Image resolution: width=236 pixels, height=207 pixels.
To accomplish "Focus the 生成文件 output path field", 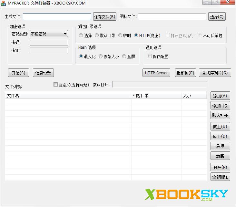I will pyautogui.click(x=57, y=16).
